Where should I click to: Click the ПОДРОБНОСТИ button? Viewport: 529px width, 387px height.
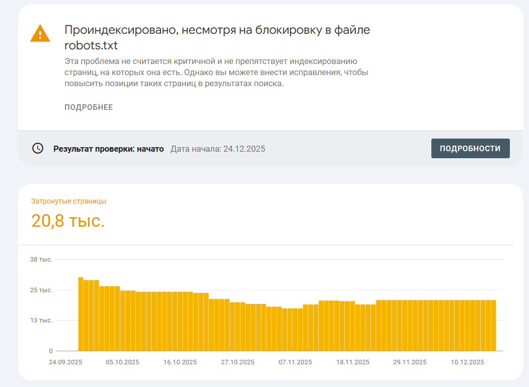470,148
